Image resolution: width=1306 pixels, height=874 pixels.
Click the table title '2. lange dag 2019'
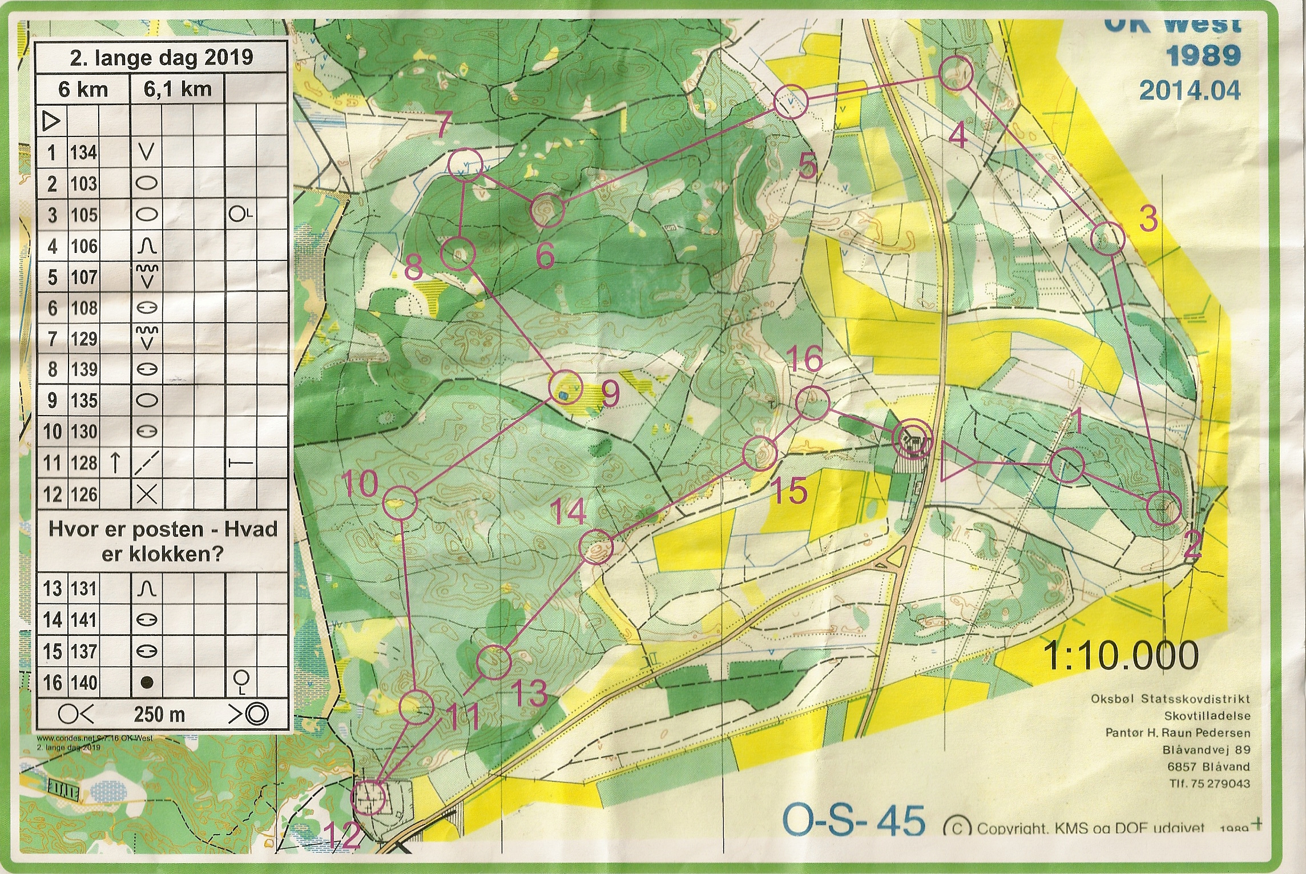[x=161, y=58]
